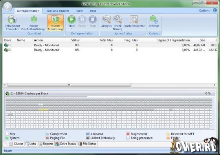Screen dimensions: 220x155
Task: Select drive D: row icon
Action: click(6, 50)
